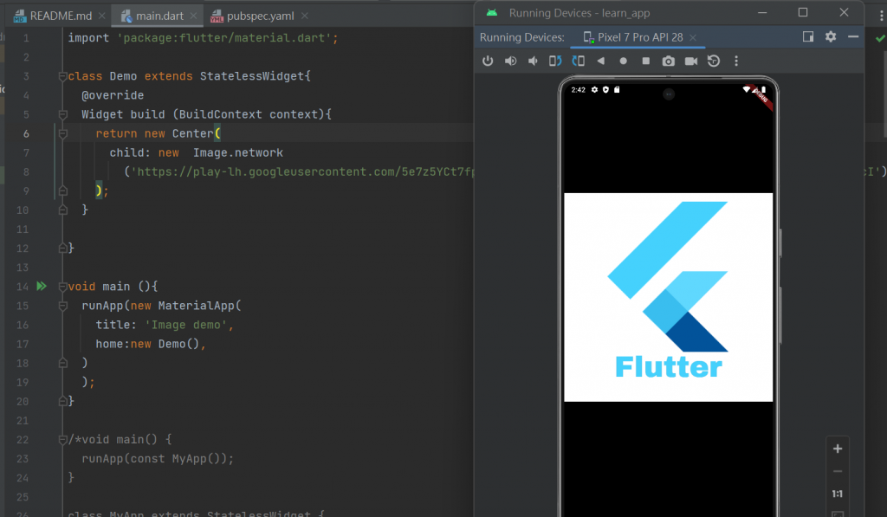Viewport: 887px width, 517px height.
Task: Raise emulator volume with volume up icon
Action: (x=510, y=61)
